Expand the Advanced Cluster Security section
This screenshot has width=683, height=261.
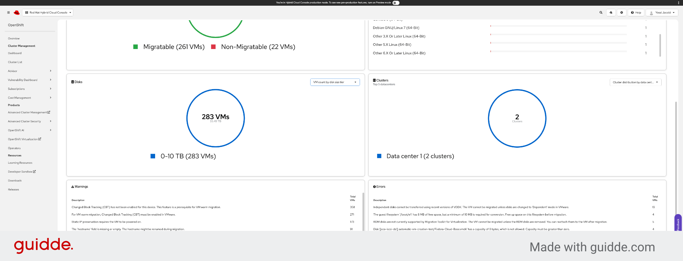pos(30,121)
